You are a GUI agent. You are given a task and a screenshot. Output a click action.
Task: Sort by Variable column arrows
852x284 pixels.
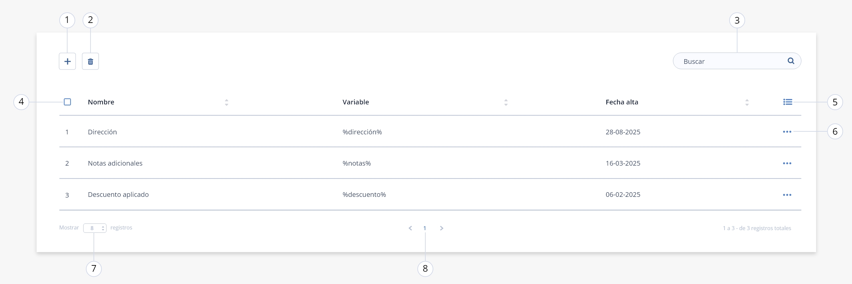coord(506,102)
